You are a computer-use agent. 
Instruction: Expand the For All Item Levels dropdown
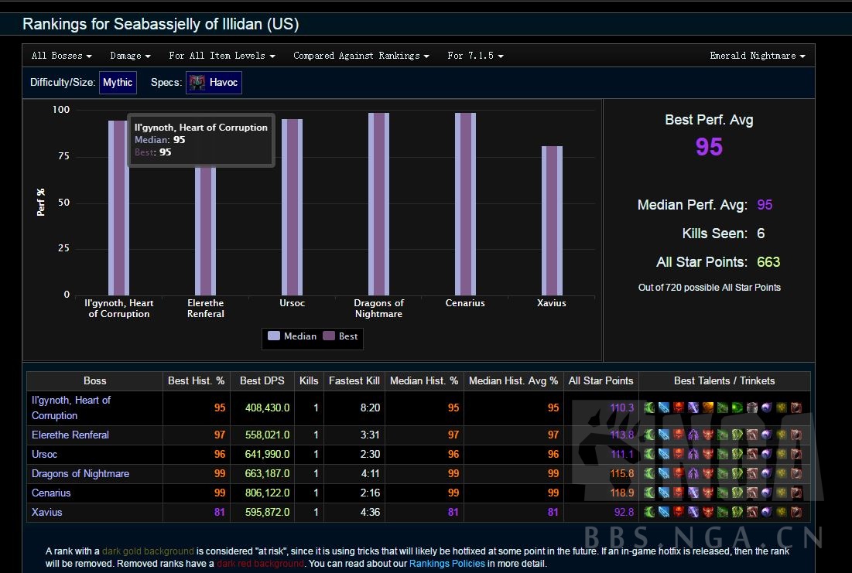coord(221,56)
